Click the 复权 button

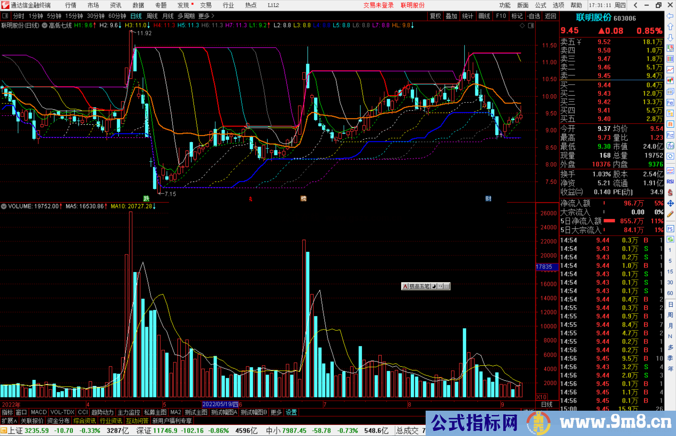pyautogui.click(x=435, y=16)
